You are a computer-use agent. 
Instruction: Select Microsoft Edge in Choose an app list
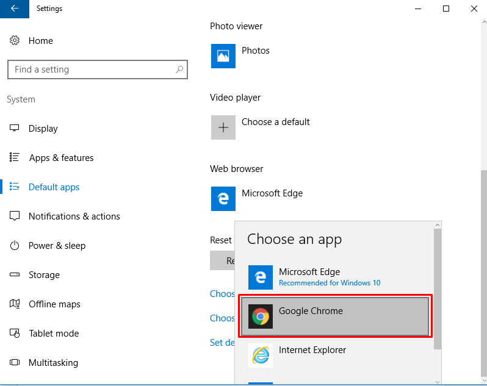335,277
